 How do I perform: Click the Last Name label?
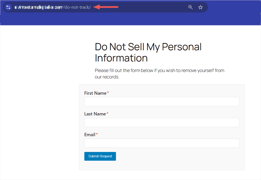(x=95, y=114)
